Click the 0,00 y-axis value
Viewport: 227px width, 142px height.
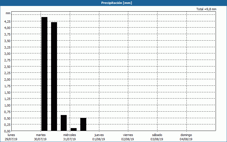(x=7, y=131)
